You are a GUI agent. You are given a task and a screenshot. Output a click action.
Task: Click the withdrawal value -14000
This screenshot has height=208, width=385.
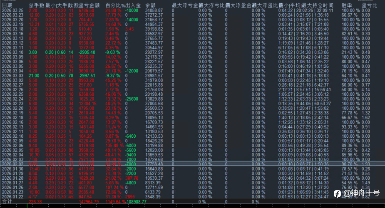[x=132, y=20]
